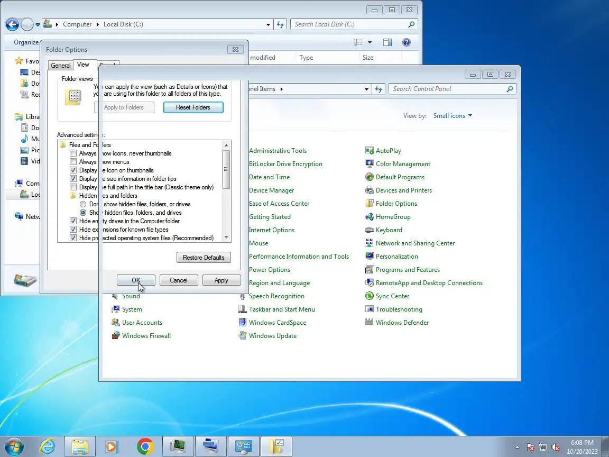Image resolution: width=609 pixels, height=457 pixels.
Task: Open Network and Sharing Center icon
Action: coord(370,243)
